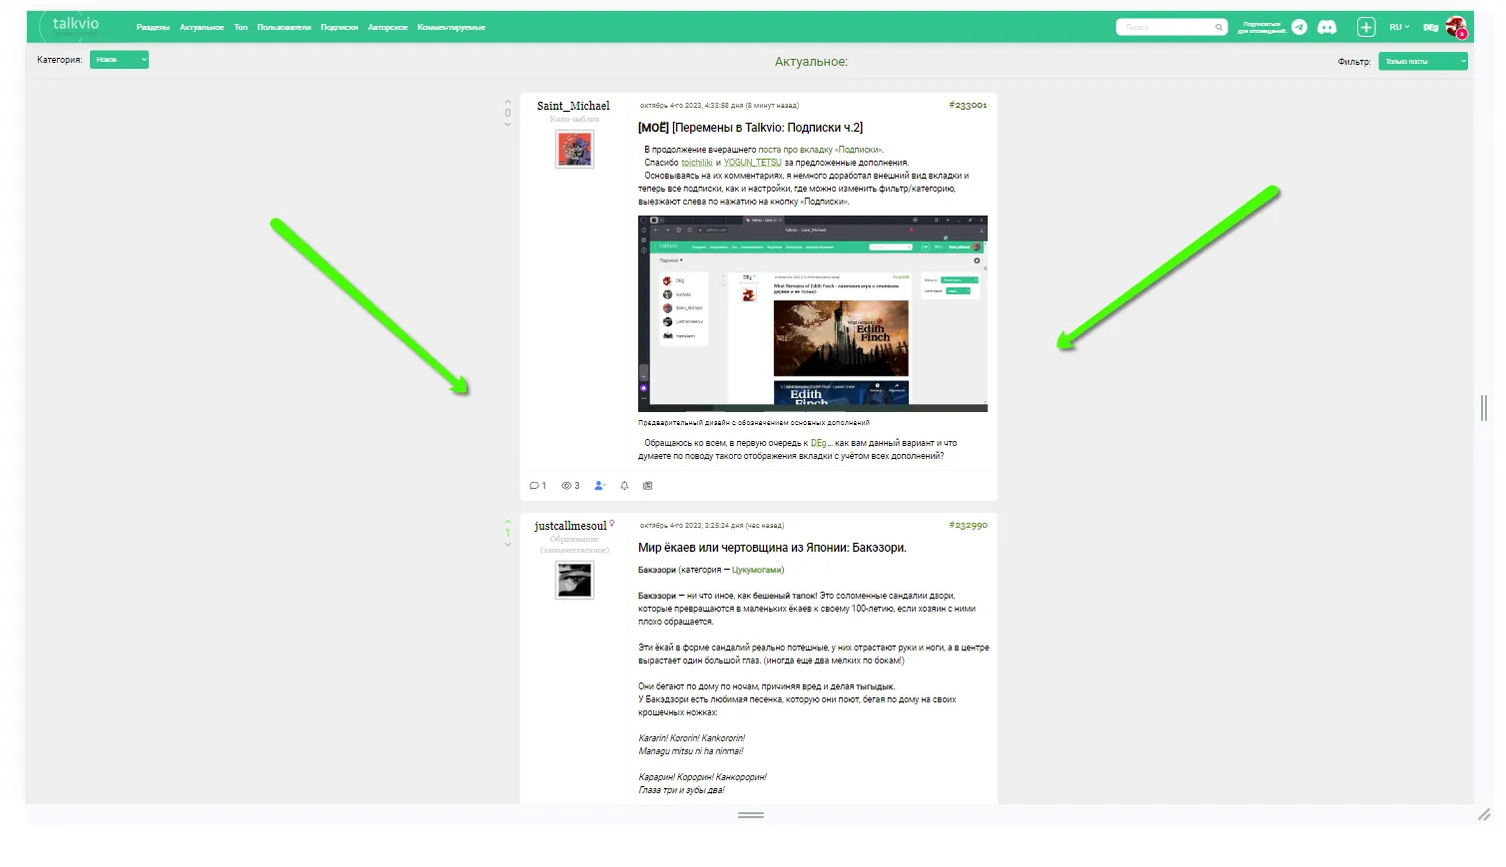Expand the RU language selector
Viewport: 1506px width, 867px height.
coord(1399,27)
